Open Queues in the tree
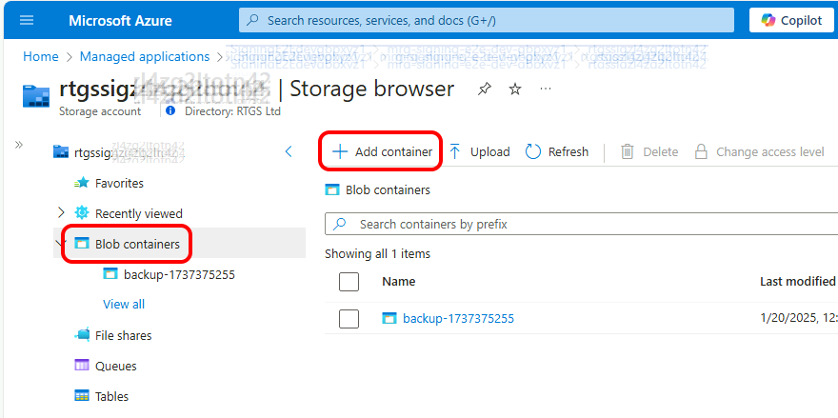The image size is (838, 418). [x=115, y=367]
